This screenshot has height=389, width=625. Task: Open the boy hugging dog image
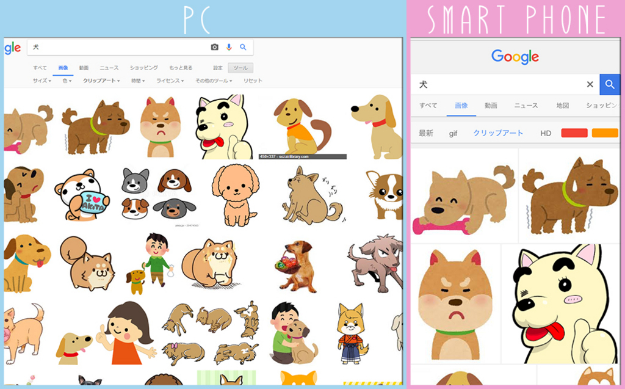click(294, 333)
